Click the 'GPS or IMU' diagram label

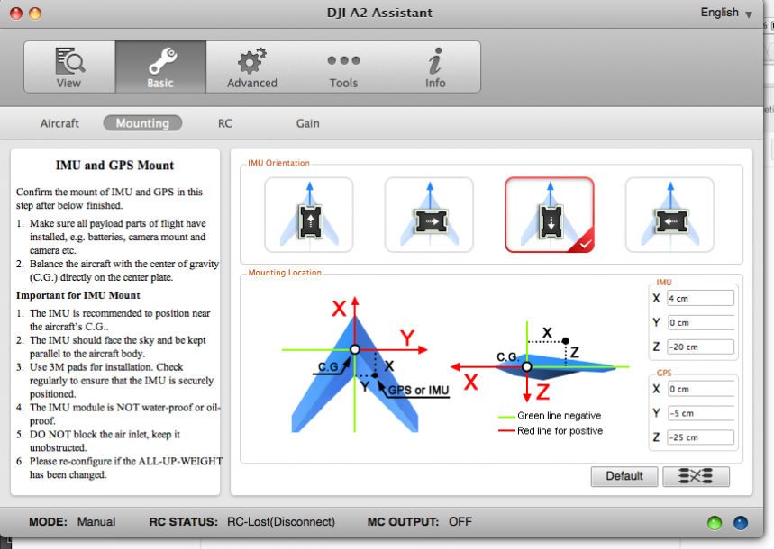pyautogui.click(x=418, y=391)
